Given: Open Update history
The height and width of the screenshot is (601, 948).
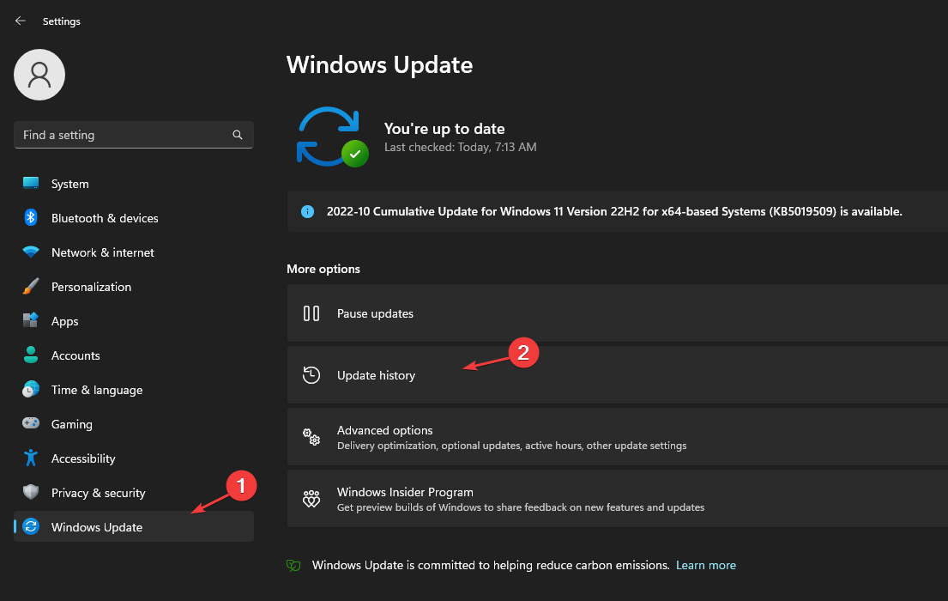Looking at the screenshot, I should (618, 375).
